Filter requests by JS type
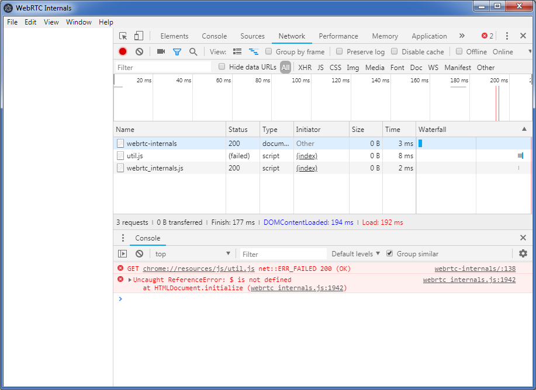 320,68
